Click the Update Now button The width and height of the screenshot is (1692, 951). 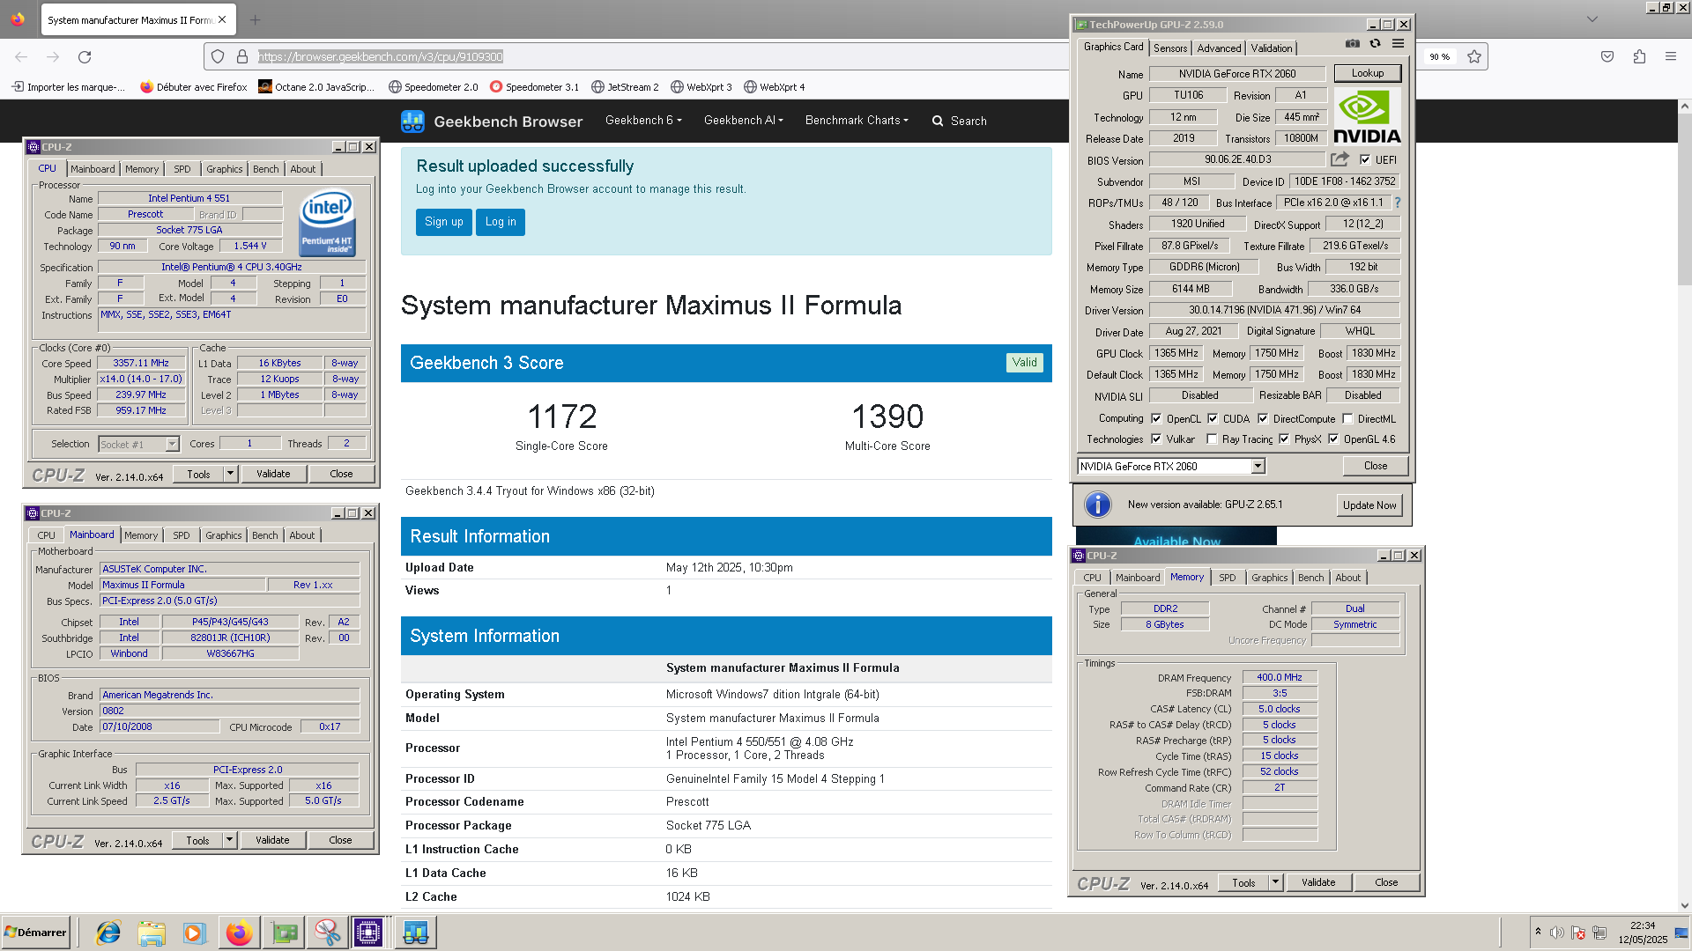(1369, 505)
